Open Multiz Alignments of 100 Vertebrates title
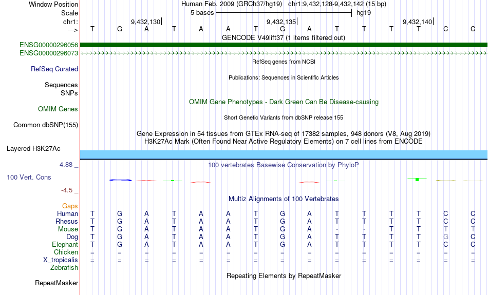This screenshot has width=488, height=295. point(284,199)
